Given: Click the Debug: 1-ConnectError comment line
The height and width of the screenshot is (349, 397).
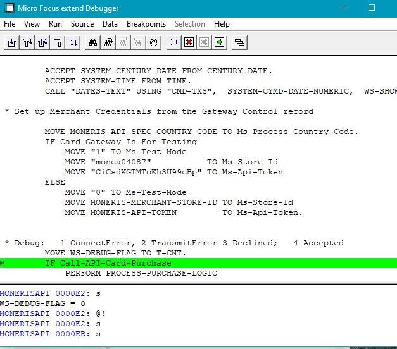Looking at the screenshot, I should coord(174,243).
